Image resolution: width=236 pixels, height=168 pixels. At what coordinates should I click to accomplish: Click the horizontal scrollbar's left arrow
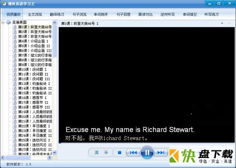point(3,157)
